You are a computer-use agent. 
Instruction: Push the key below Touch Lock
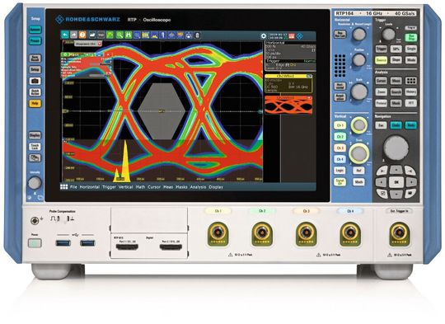(35, 157)
